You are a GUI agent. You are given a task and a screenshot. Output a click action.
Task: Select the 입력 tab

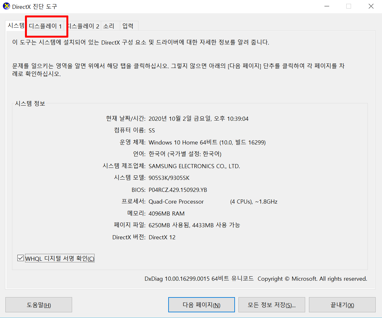128,26
